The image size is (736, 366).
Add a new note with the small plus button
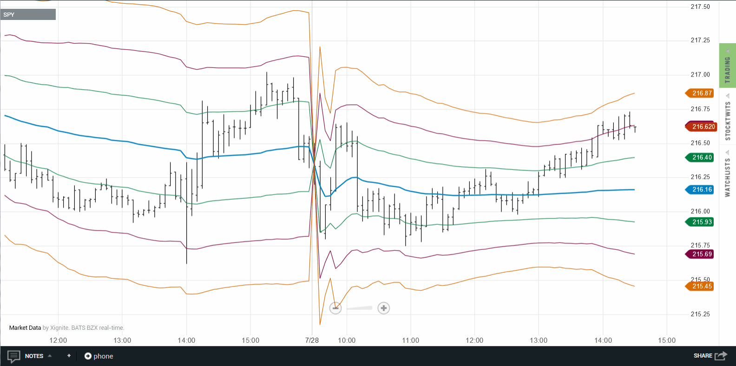point(69,356)
